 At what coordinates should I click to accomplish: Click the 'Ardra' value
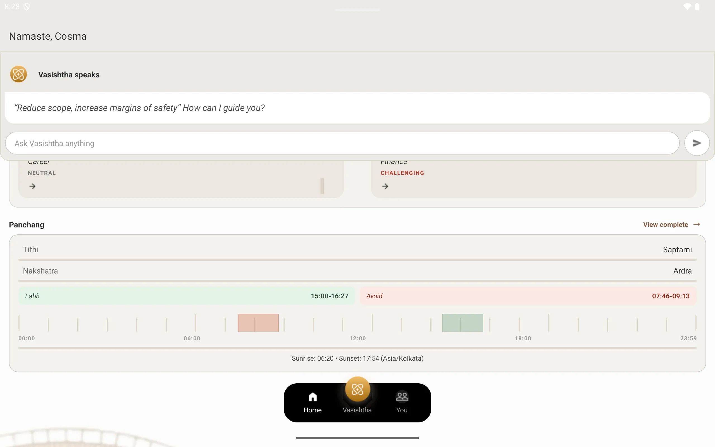(683, 271)
